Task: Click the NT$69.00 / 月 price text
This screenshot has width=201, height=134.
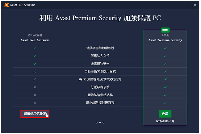Action: (x=165, y=121)
